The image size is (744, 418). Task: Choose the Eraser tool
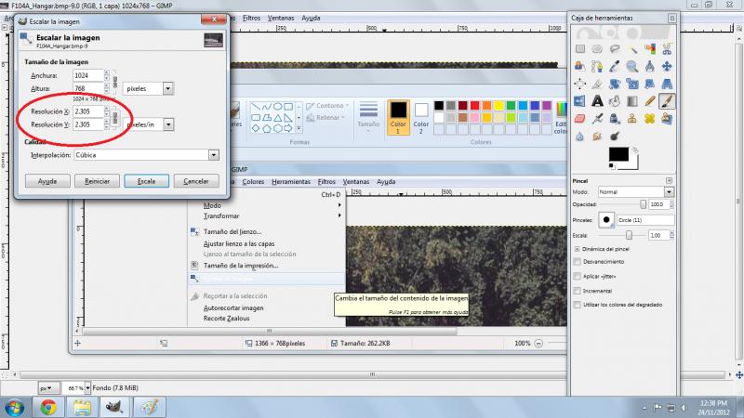(579, 119)
